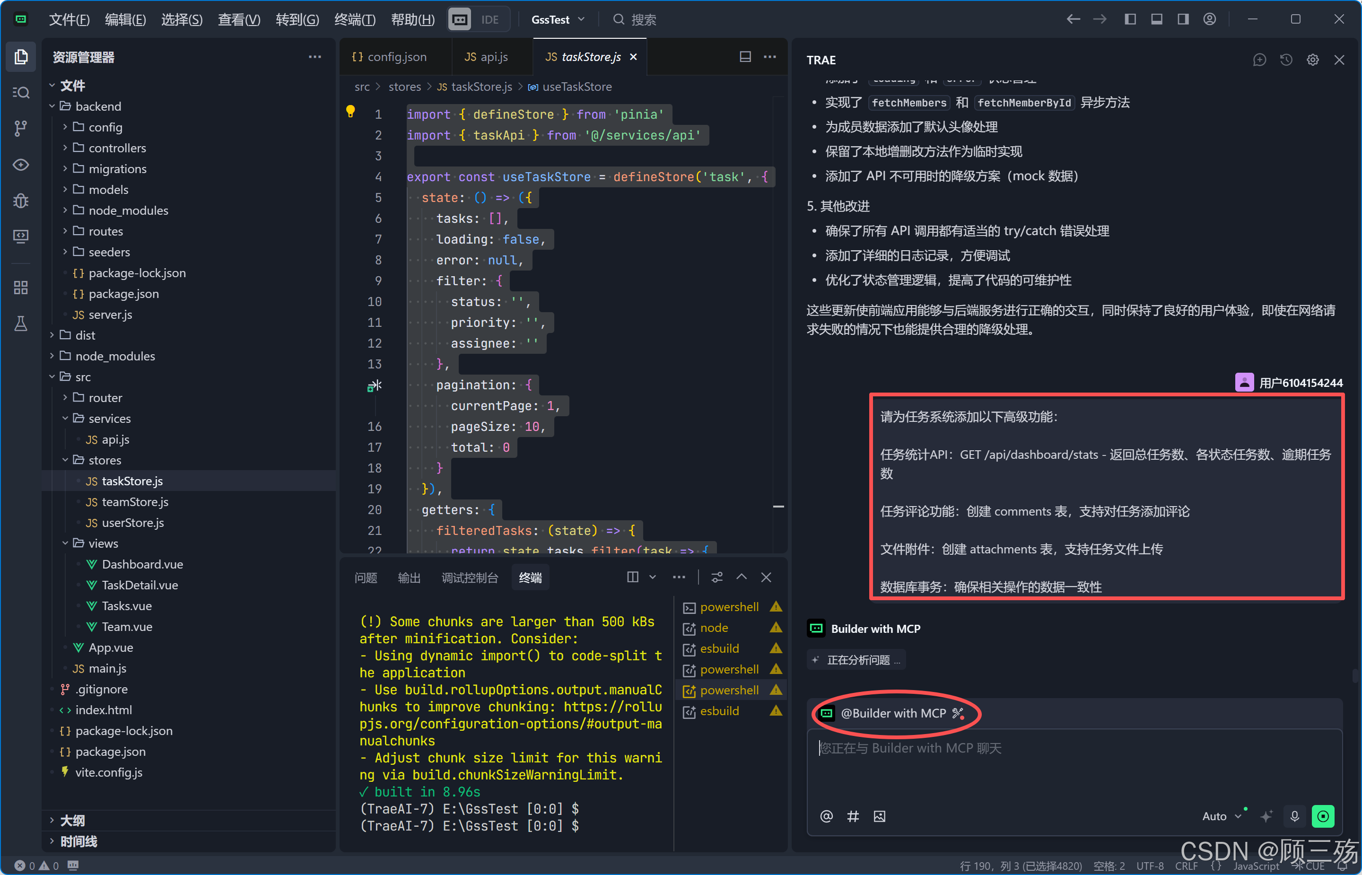The width and height of the screenshot is (1362, 875).
Task: Collapse the backend folder
Action: [x=98, y=106]
